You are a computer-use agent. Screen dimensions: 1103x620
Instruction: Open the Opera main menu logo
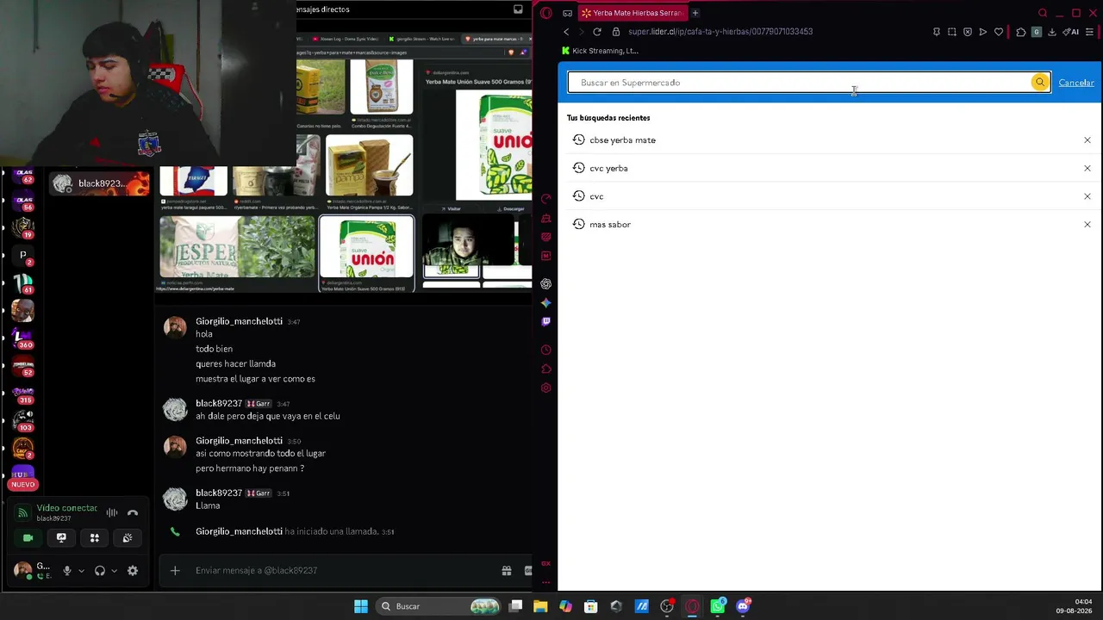[x=545, y=13]
